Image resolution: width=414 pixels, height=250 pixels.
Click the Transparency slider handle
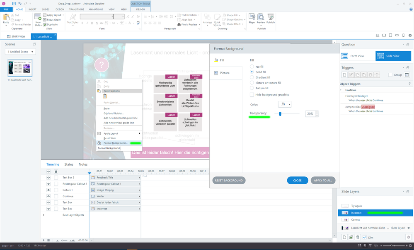(x=281, y=114)
